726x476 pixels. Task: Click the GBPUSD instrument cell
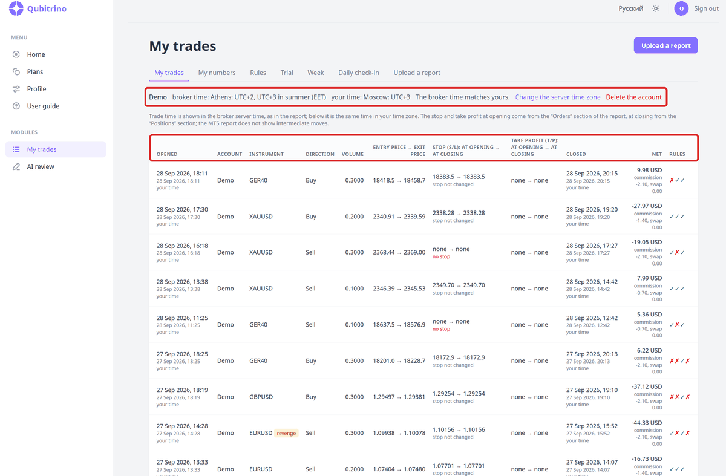coord(261,397)
